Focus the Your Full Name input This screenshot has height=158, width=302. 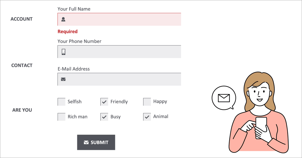coord(123,19)
